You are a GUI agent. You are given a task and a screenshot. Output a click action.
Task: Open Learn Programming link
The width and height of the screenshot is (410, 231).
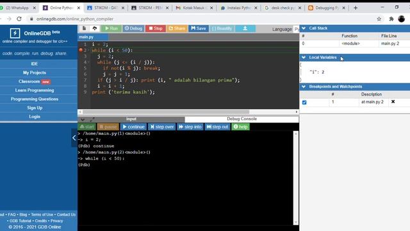tap(35, 90)
